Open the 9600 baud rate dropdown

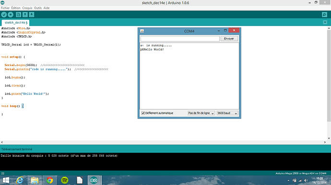(227, 113)
